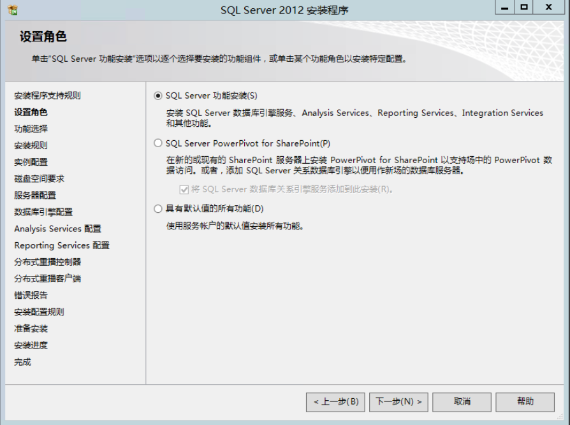Minimize the SQL Server 2012 安装程序 window
Image resolution: width=570 pixels, height=425 pixels.
[x=505, y=8]
